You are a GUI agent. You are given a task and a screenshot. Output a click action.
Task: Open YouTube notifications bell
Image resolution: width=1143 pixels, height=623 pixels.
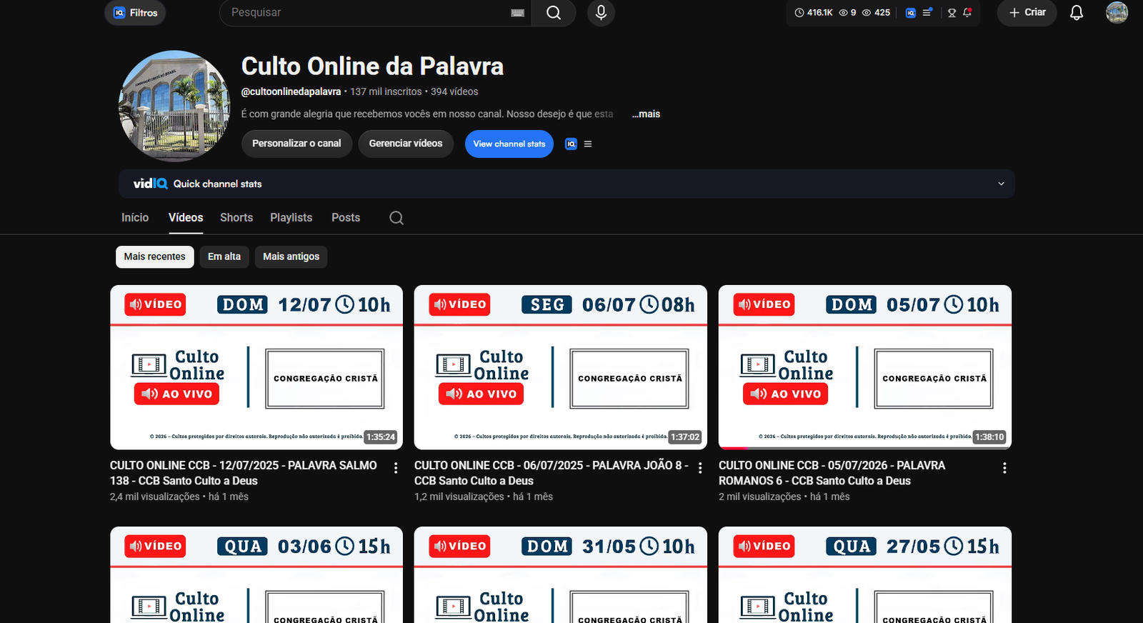(1077, 13)
